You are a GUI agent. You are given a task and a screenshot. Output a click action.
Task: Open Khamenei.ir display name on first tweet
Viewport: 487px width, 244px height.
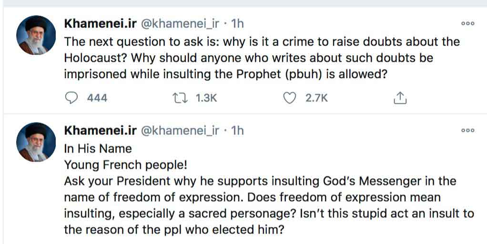100,23
